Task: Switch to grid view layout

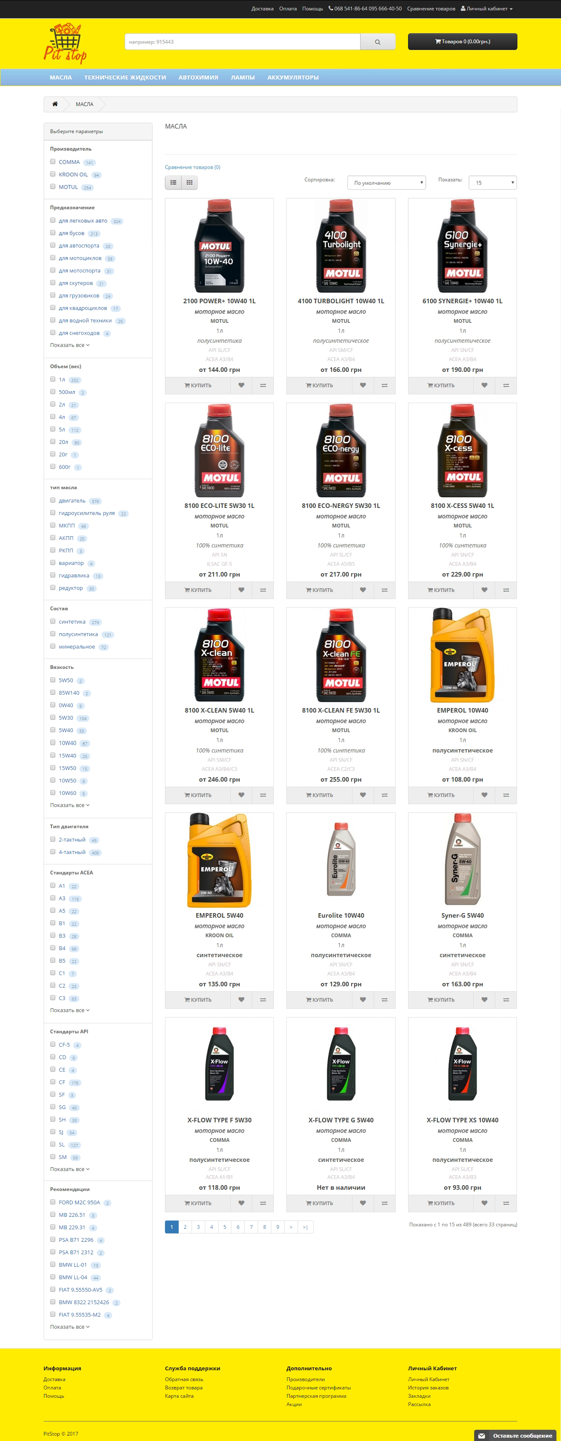Action: pyautogui.click(x=189, y=182)
